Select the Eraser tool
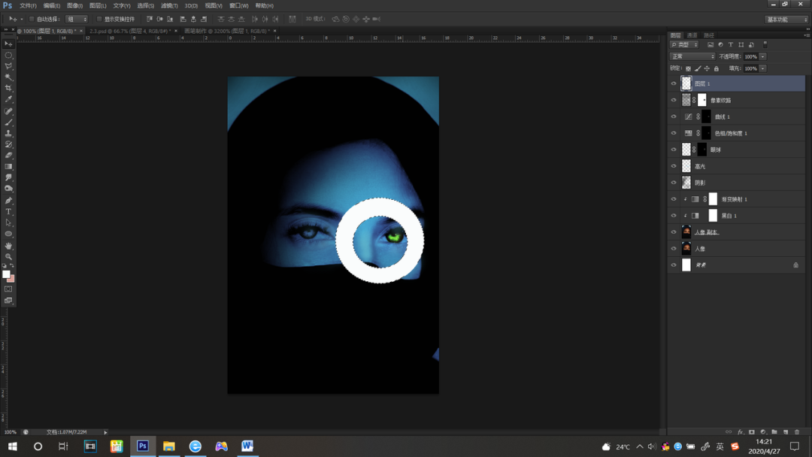The height and width of the screenshot is (457, 812). (x=8, y=156)
